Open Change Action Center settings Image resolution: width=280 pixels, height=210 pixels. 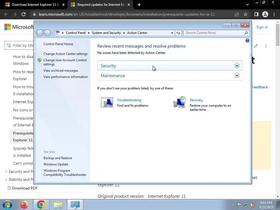[65, 54]
